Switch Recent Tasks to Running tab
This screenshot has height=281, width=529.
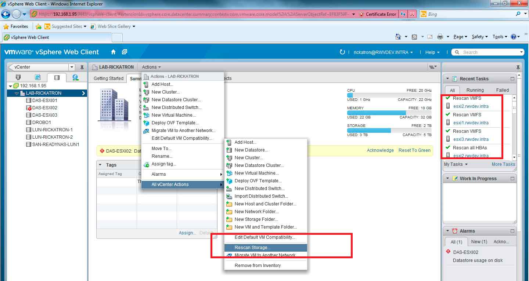click(475, 90)
